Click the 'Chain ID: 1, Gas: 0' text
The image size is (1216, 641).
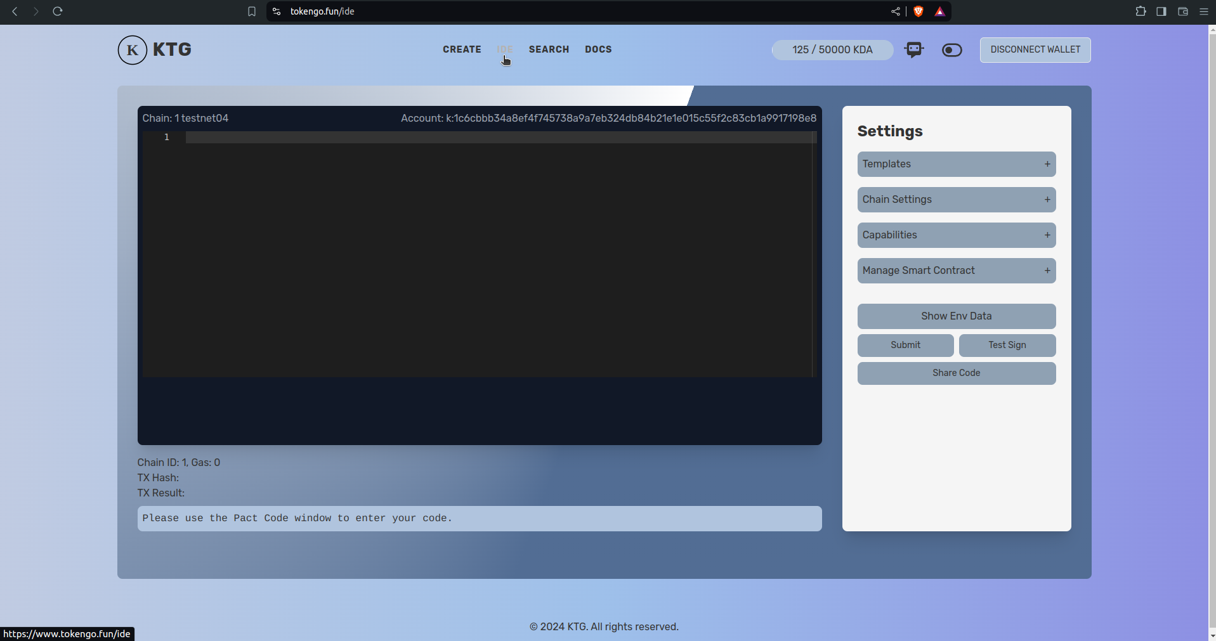[x=179, y=463]
